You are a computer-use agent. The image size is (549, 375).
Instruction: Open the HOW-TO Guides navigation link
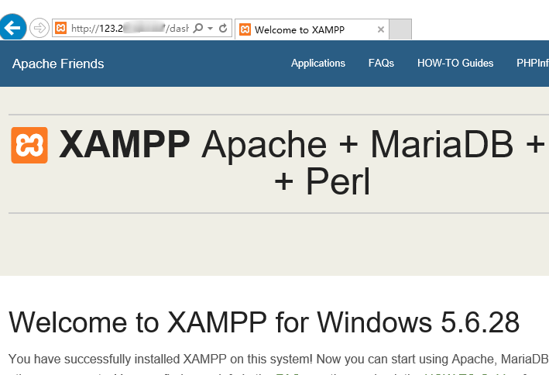[x=455, y=63]
